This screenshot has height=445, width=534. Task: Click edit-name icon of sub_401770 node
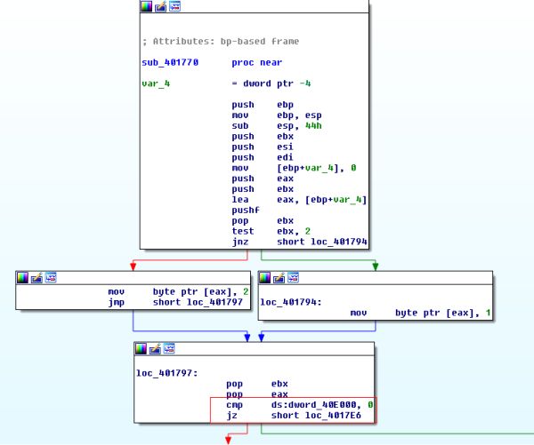click(x=160, y=6)
